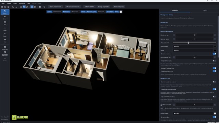
Task: Select the Стена wall tool
Action: (x=5, y=17)
